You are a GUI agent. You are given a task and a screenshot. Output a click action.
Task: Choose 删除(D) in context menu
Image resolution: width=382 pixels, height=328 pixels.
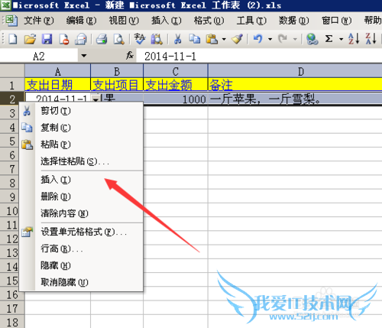click(81, 196)
